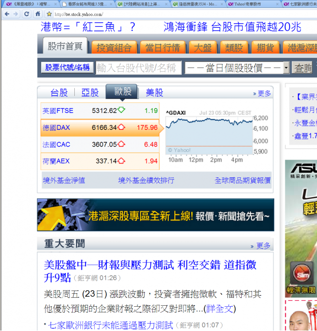
Task: Open the 鴻海衝鋒 台股市值飛越20兆 headline
Action: tap(232, 27)
